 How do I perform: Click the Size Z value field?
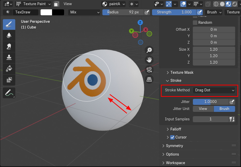point(214,62)
